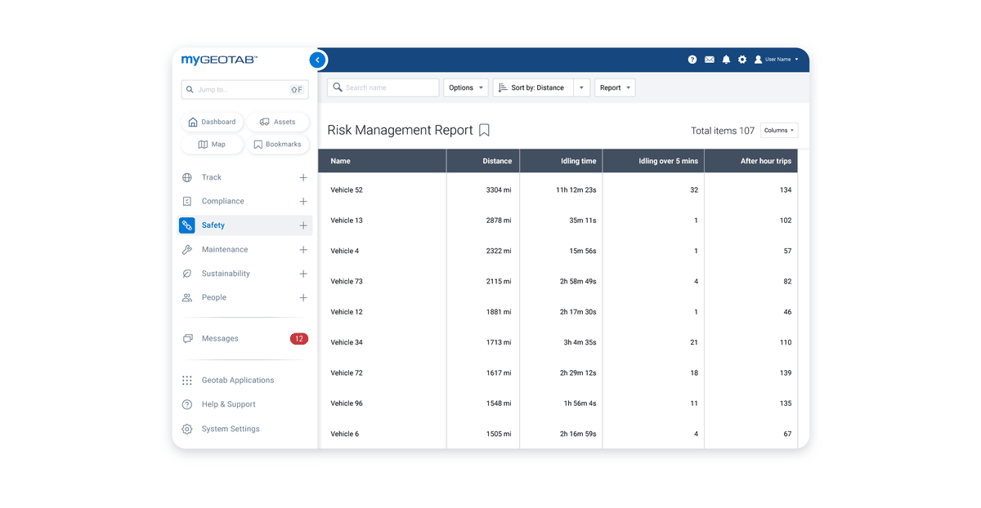The height and width of the screenshot is (508, 981).
Task: Click the Maintenance wrench icon
Action: 187,250
